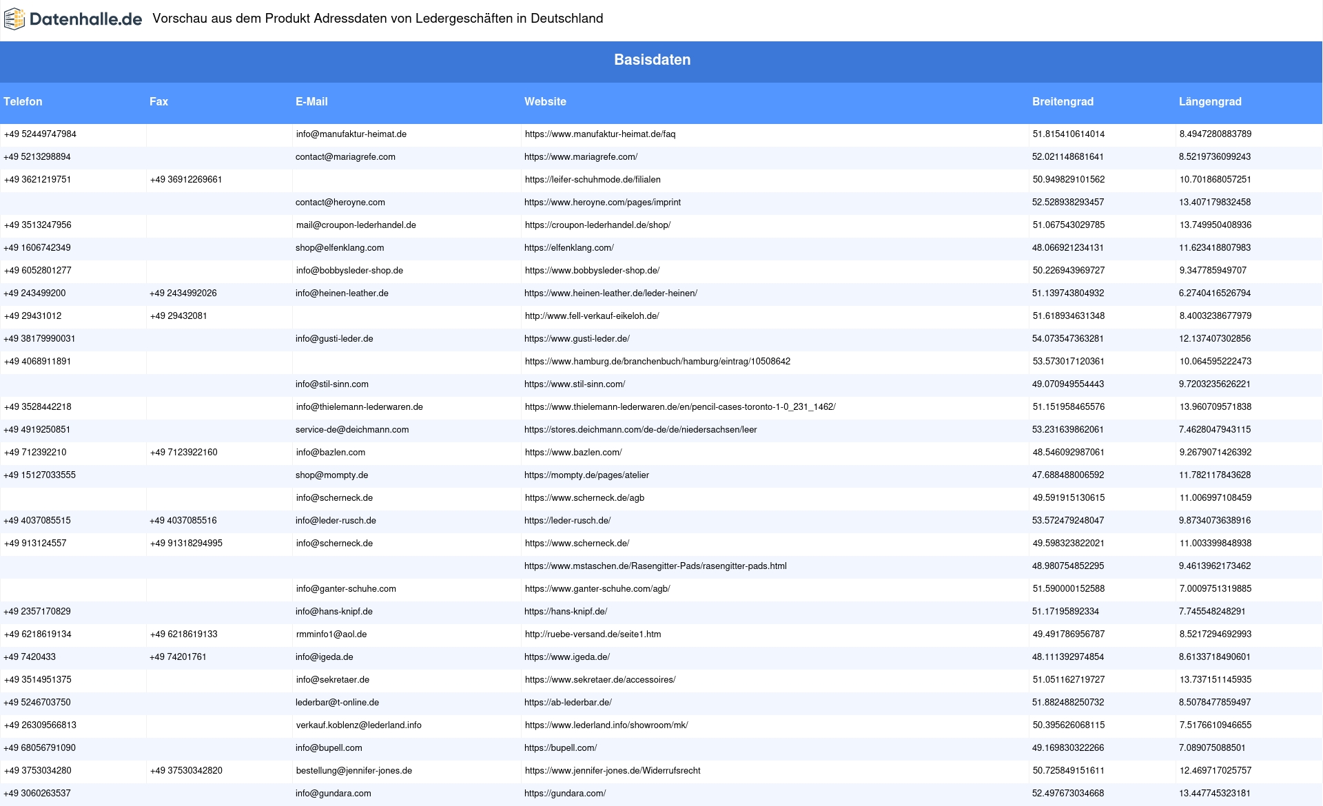The width and height of the screenshot is (1323, 806).
Task: Click URL https://gundara.com/
Action: click(x=565, y=794)
